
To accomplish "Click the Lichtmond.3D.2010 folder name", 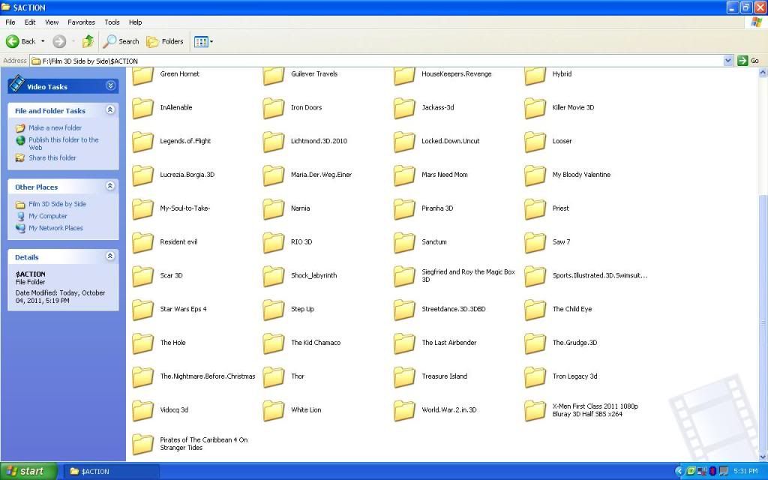I will click(319, 141).
